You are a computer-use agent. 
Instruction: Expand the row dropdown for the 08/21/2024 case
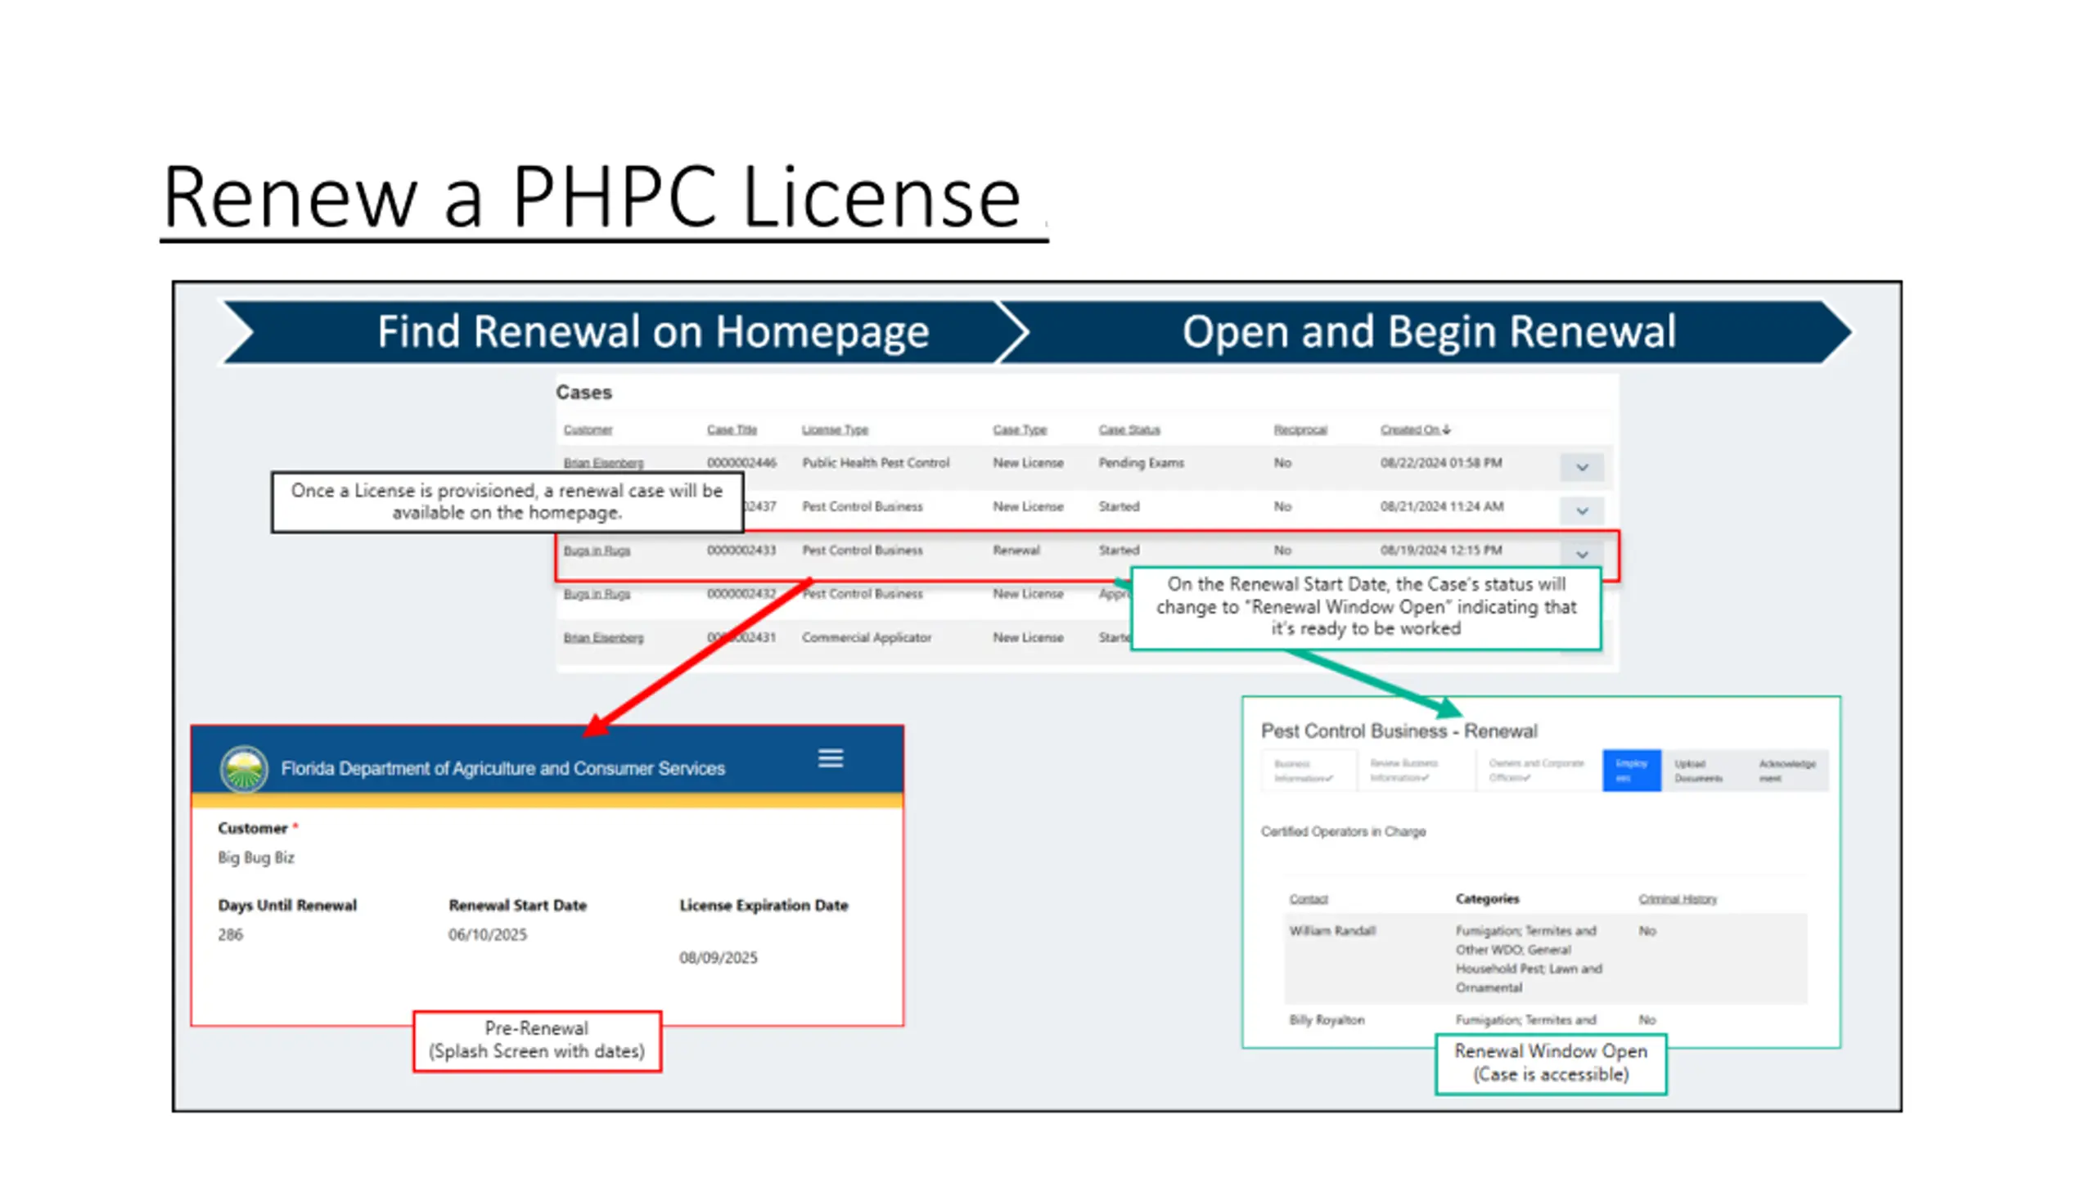tap(1581, 510)
